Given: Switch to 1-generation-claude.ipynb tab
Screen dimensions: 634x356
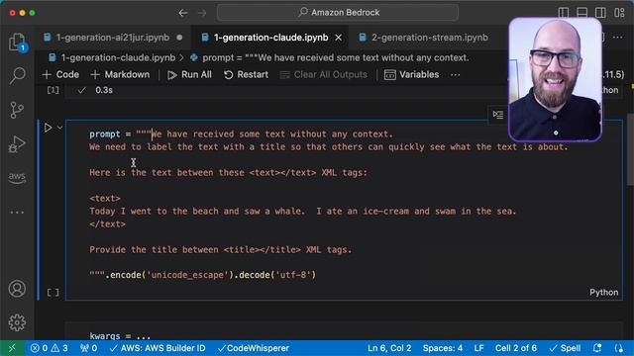Looking at the screenshot, I should [270, 38].
